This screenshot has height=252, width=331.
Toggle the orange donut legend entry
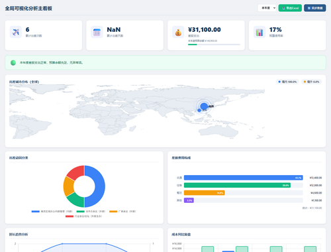(x=122, y=212)
